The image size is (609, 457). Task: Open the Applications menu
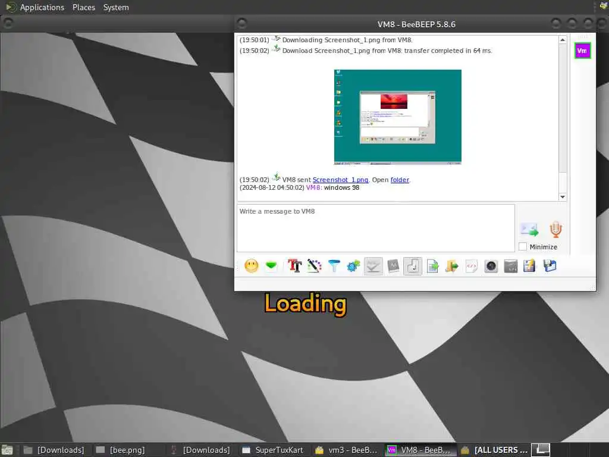pyautogui.click(x=42, y=7)
